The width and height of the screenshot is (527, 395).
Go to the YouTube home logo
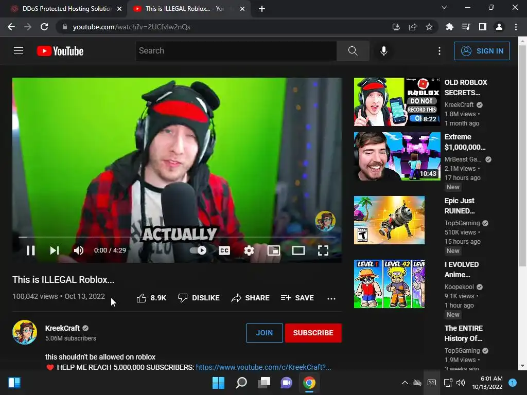tap(60, 51)
